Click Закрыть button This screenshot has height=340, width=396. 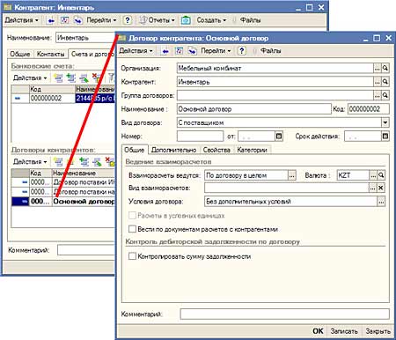pos(378,331)
